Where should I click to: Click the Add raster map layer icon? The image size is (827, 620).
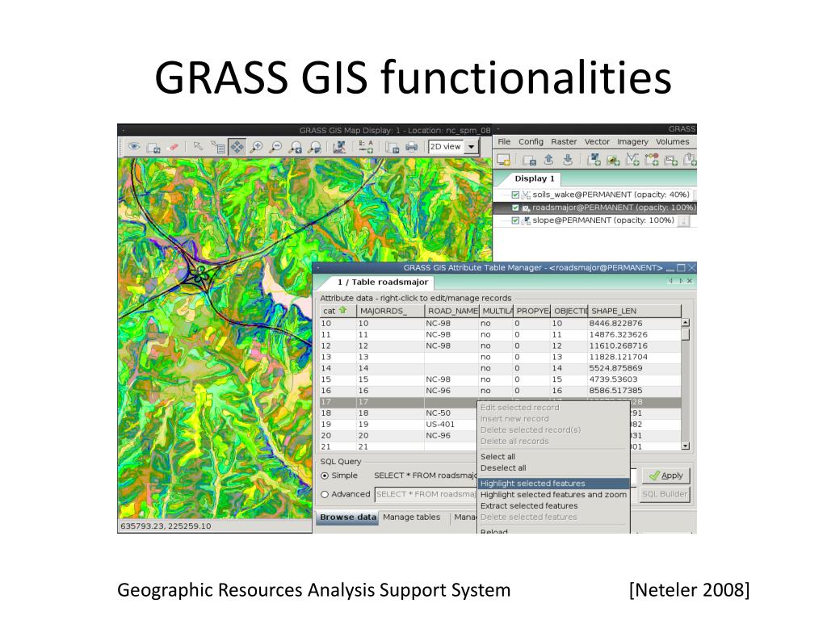pyautogui.click(x=594, y=159)
